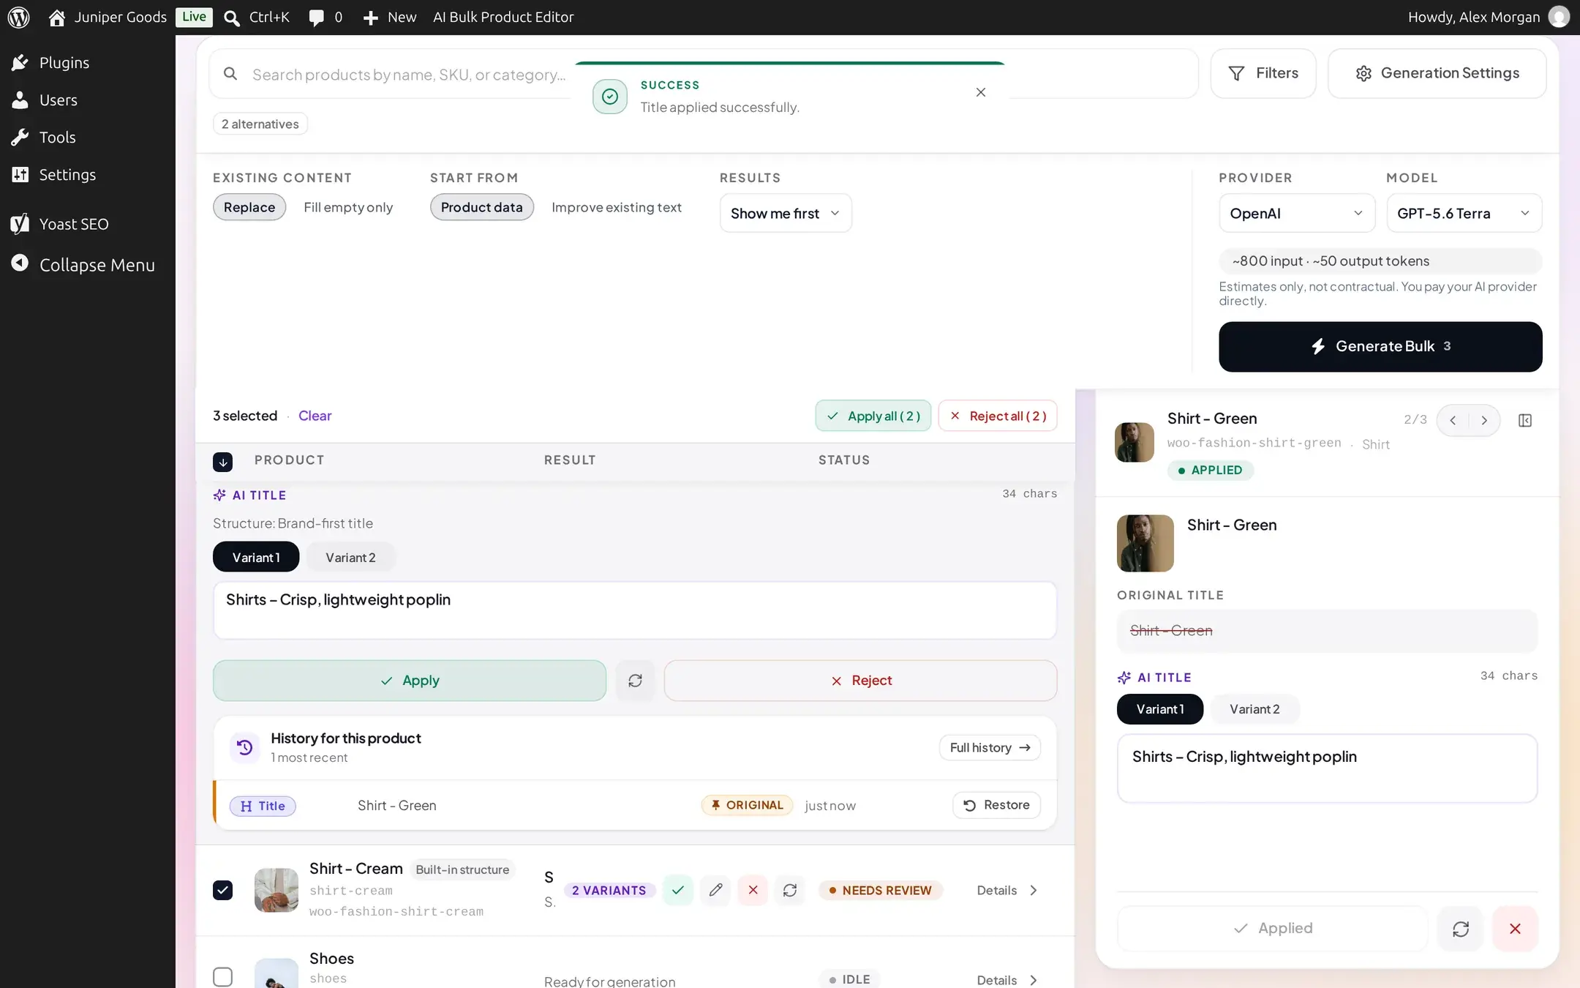Screen dimensions: 1580x988
Task: Click the Generate Bulk button
Action: (1380, 347)
